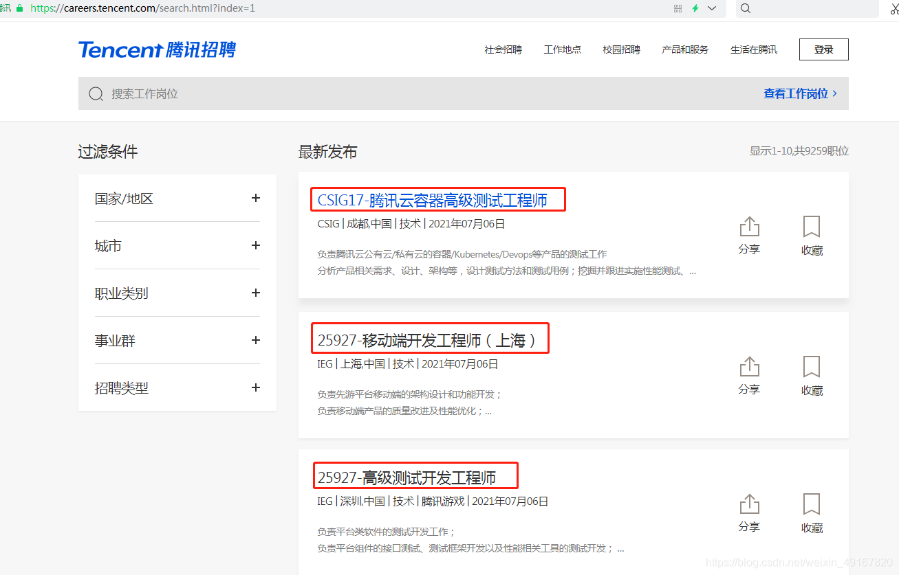Click the green lock security icon
Screen dimensions: 899x575
coord(19,8)
